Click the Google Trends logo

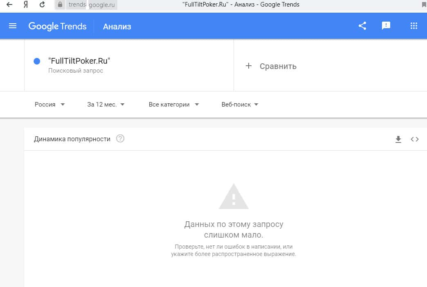pyautogui.click(x=57, y=26)
